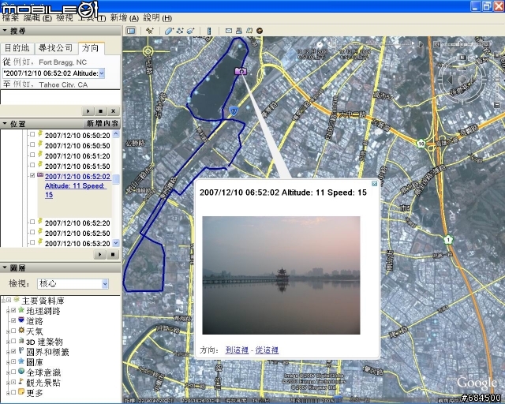Expand the 圖庫 tree node
This screenshot has height=404, width=505.
(x=8, y=362)
